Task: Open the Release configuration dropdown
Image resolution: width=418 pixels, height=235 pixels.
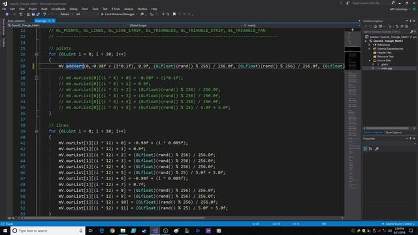Action: click(x=66, y=14)
